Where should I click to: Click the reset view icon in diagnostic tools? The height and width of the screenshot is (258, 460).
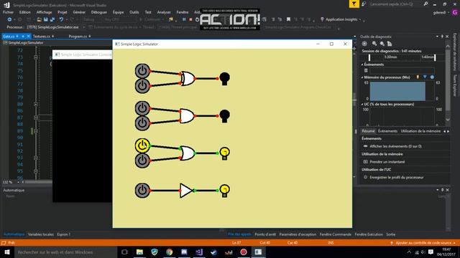[x=390, y=44]
